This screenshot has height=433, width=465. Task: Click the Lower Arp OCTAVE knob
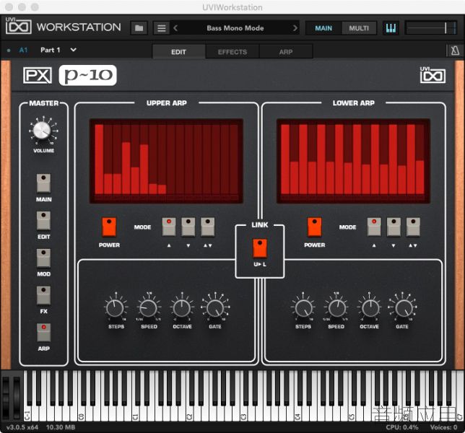369,308
